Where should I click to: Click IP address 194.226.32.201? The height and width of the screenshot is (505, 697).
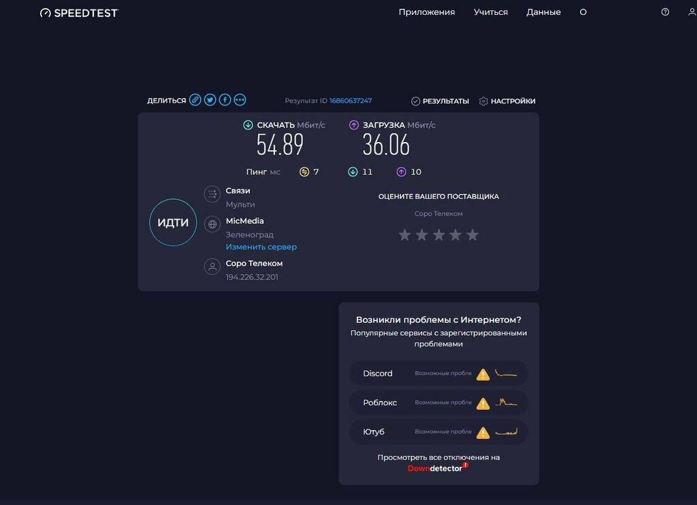click(252, 277)
